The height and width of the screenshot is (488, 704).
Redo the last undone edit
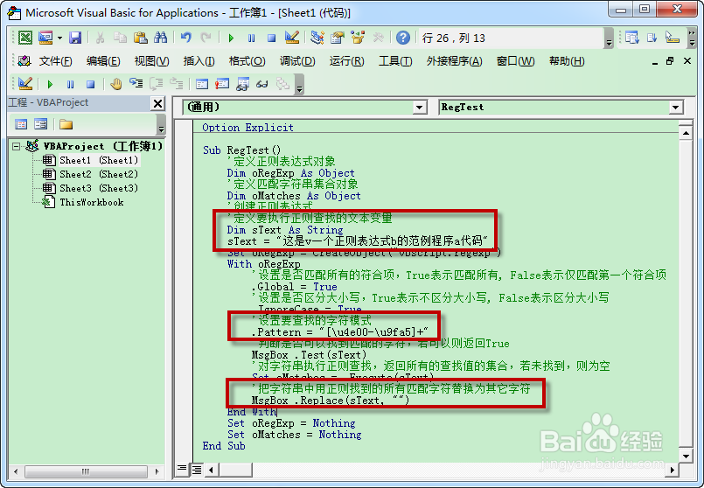(206, 38)
